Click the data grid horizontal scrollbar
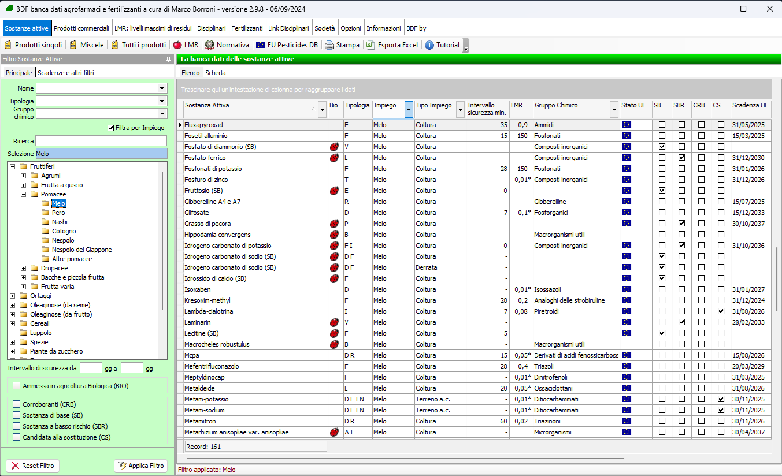This screenshot has width=782, height=476. point(405,459)
